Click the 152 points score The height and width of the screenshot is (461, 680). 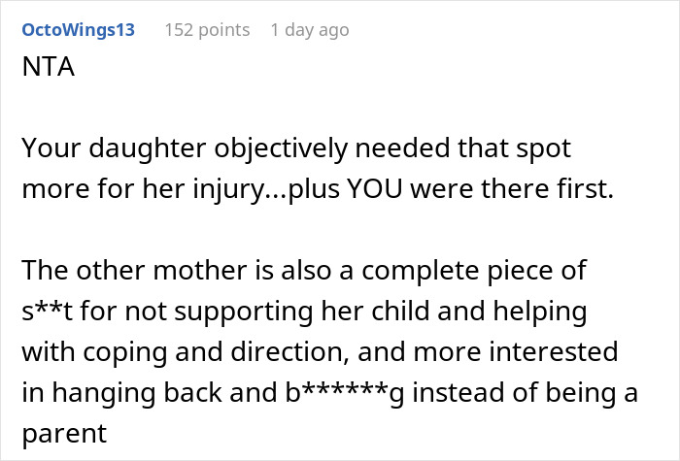pyautogui.click(x=207, y=30)
